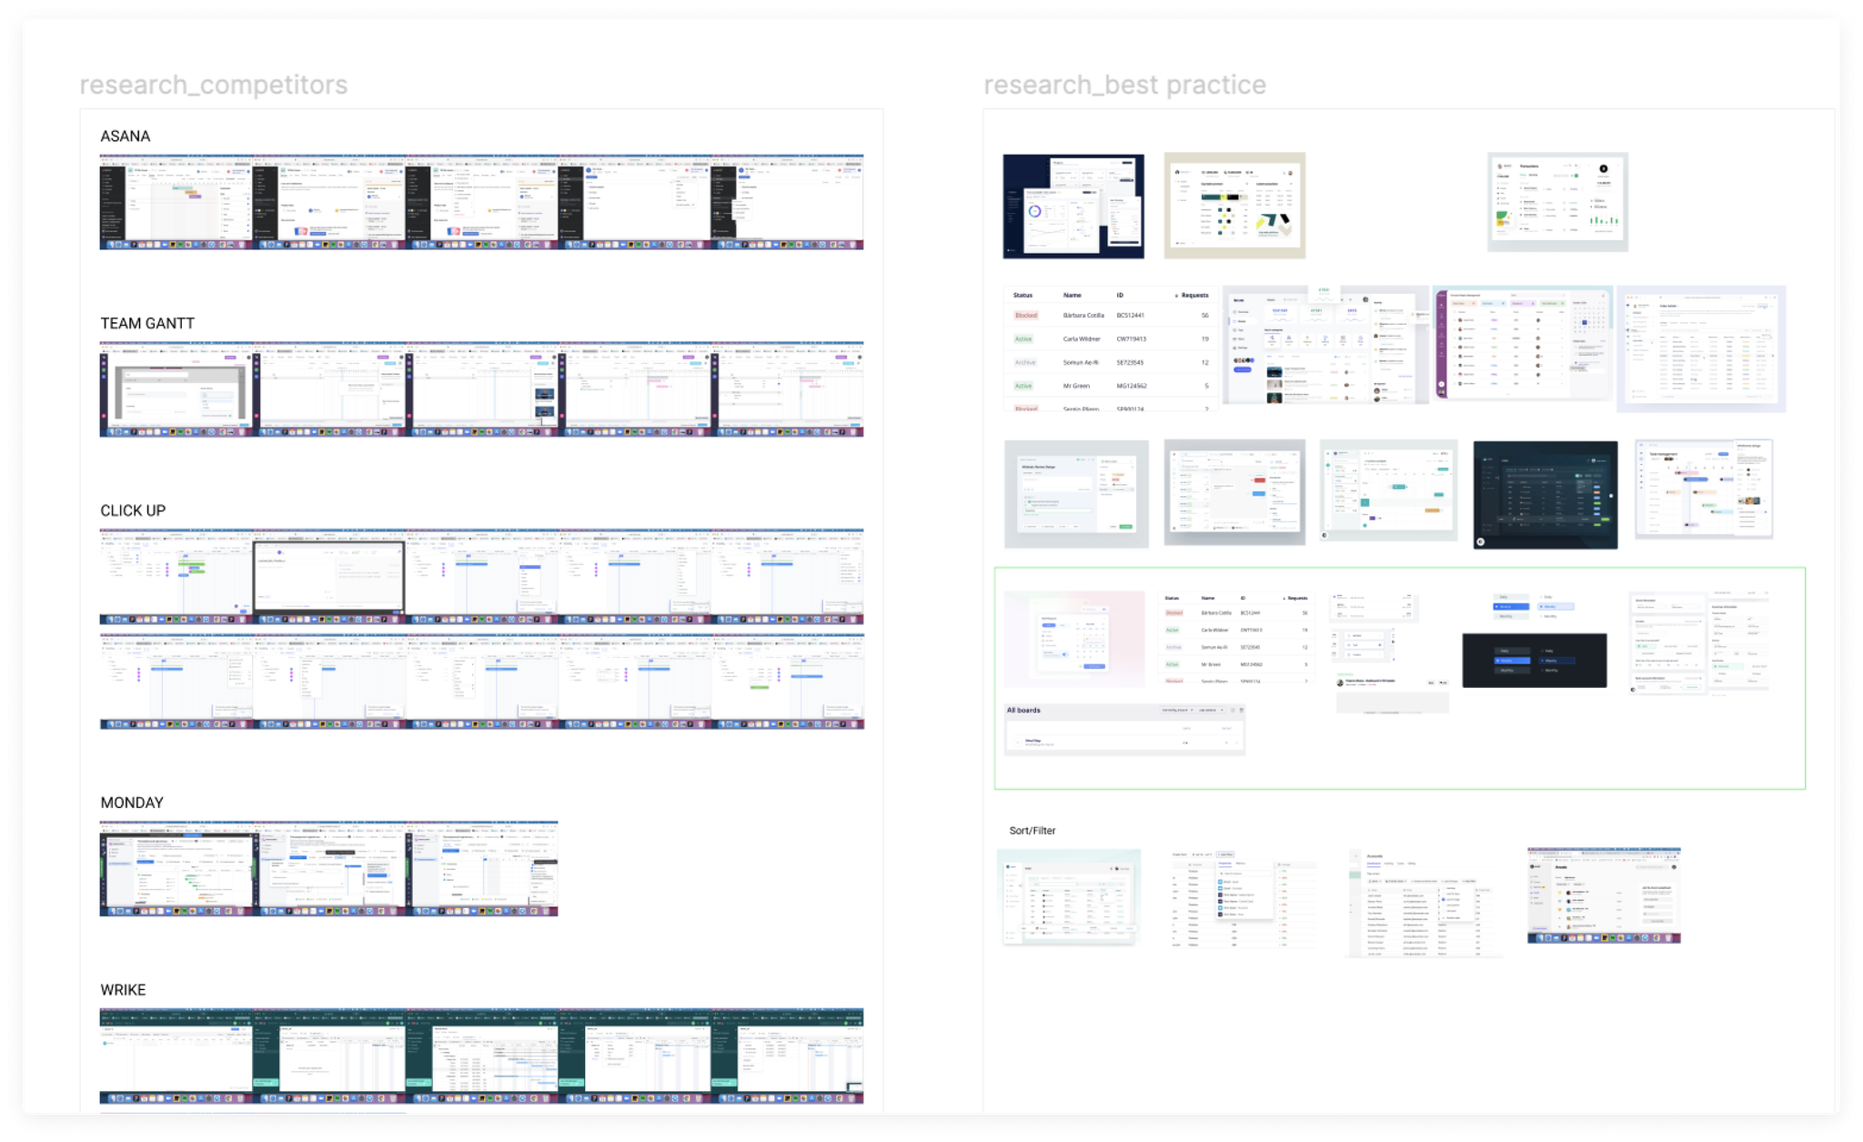Viewport: 1863px width, 1142px height.
Task: Click the TEAM GANTT section heading
Action: 147,324
